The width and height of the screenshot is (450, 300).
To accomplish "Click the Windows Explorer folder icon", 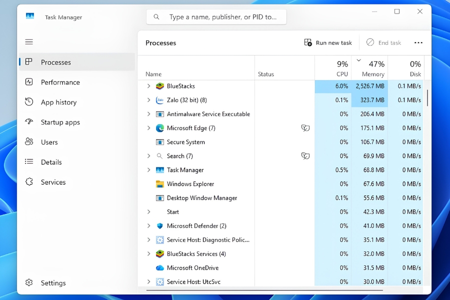I will click(160, 184).
